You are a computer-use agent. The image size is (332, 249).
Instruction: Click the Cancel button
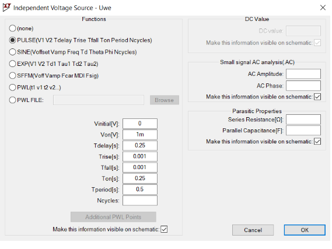[253, 230]
